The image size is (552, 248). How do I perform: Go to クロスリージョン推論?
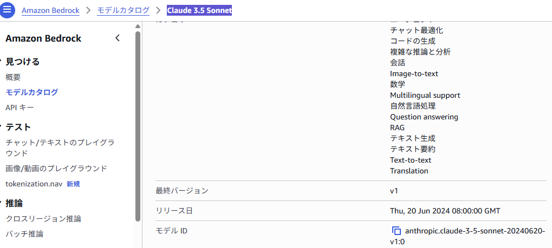click(43, 219)
